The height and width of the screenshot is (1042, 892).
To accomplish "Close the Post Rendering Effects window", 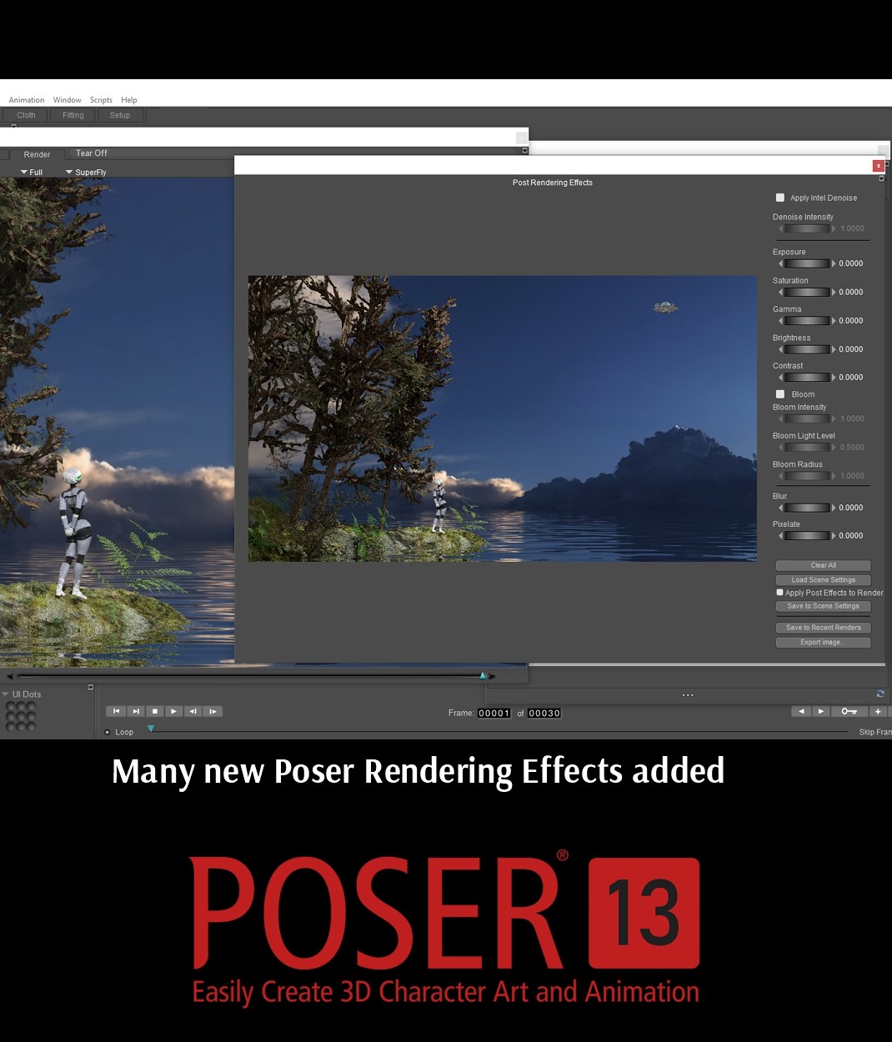I will coord(878,166).
